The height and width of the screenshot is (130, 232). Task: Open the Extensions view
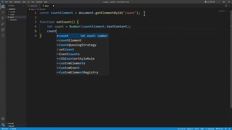pyautogui.click(x=3, y=30)
